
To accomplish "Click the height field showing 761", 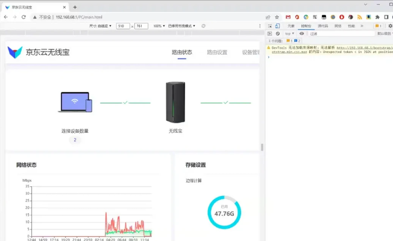I will pos(141,26).
